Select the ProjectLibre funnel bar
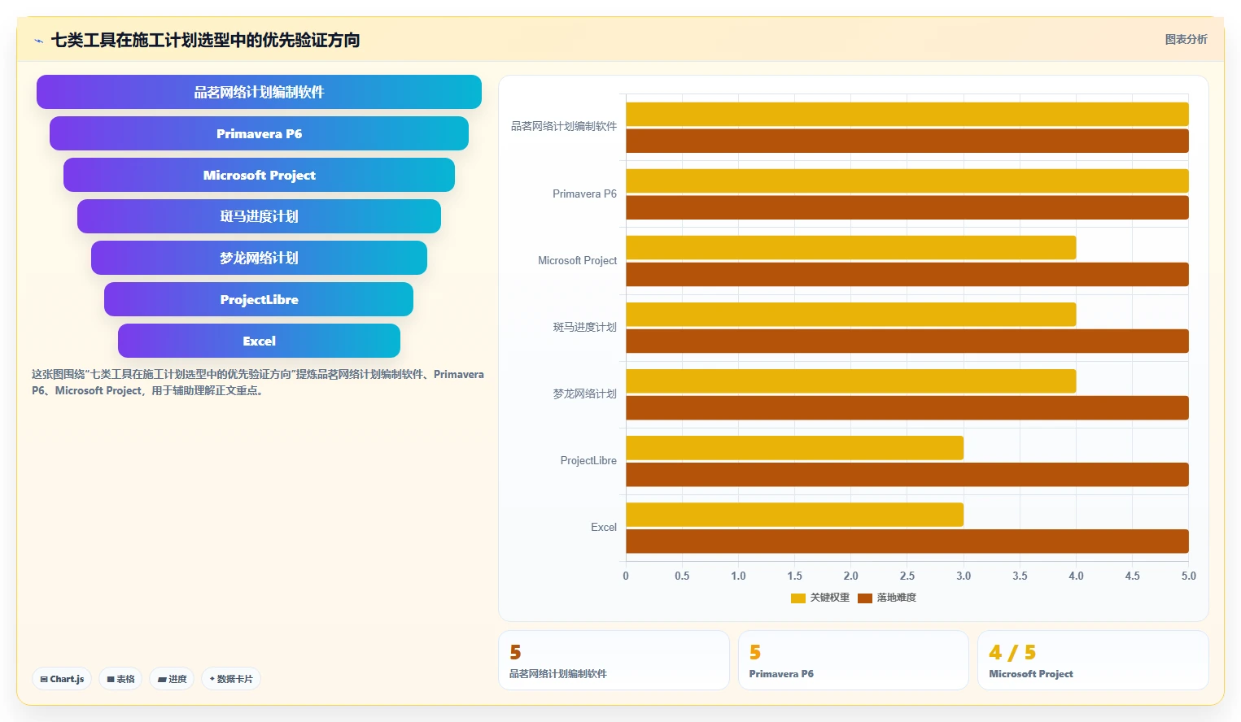1241x722 pixels. click(x=259, y=299)
